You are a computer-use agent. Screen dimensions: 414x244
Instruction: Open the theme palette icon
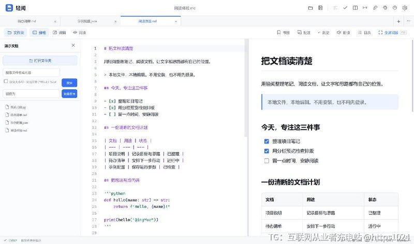pos(385,8)
